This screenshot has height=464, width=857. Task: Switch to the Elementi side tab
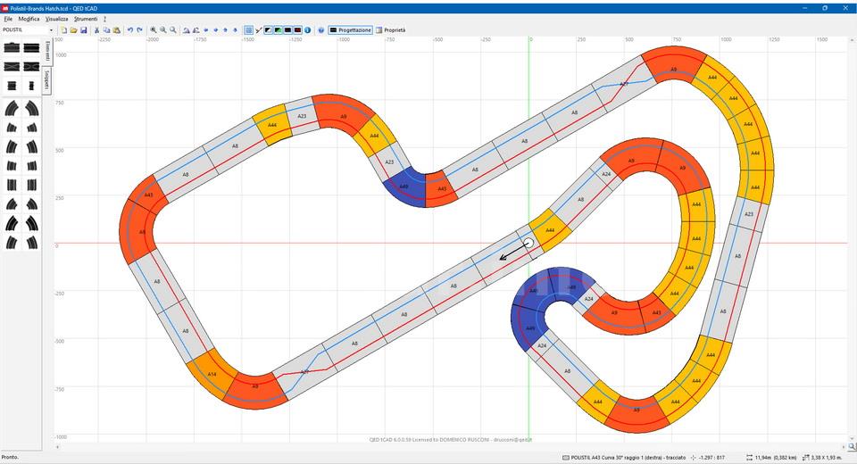click(x=47, y=52)
